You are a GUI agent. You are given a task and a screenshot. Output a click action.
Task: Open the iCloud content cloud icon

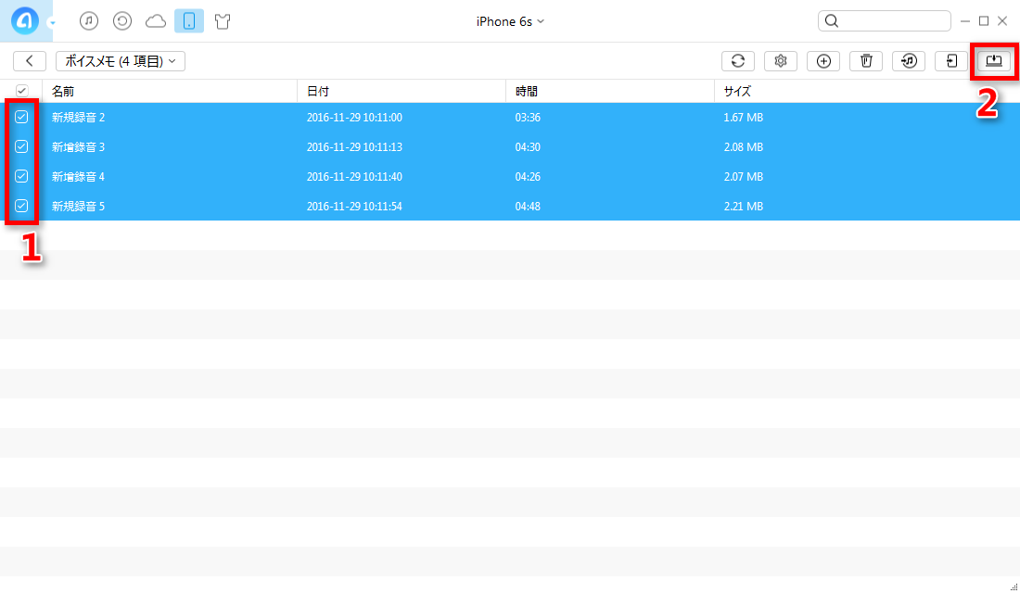pyautogui.click(x=156, y=21)
